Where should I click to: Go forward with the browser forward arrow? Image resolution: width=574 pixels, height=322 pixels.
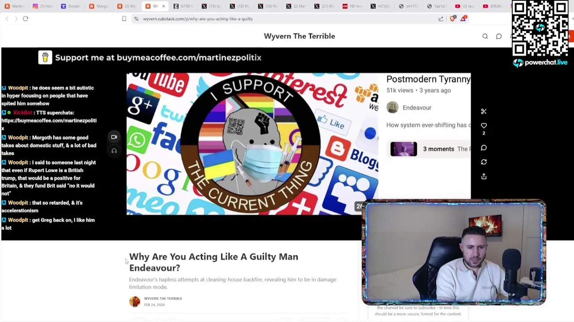(16, 19)
